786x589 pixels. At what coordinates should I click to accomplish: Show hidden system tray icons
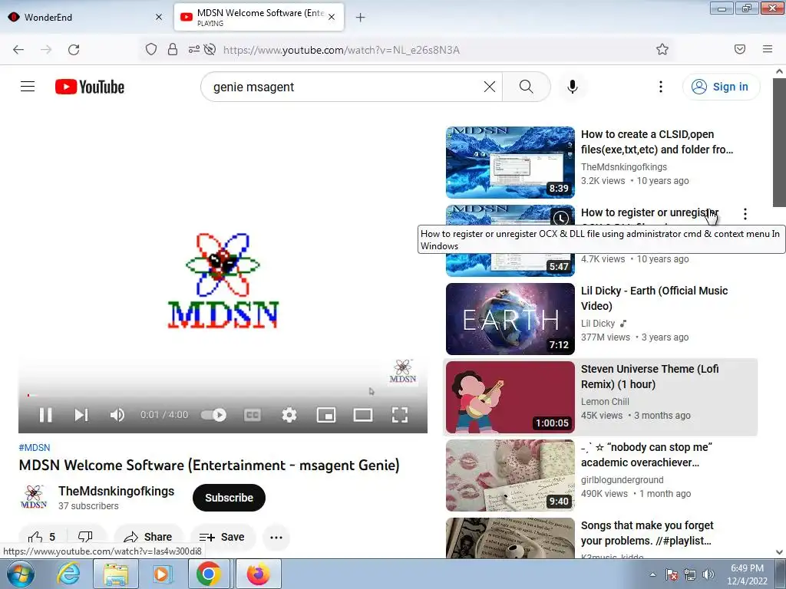[652, 574]
